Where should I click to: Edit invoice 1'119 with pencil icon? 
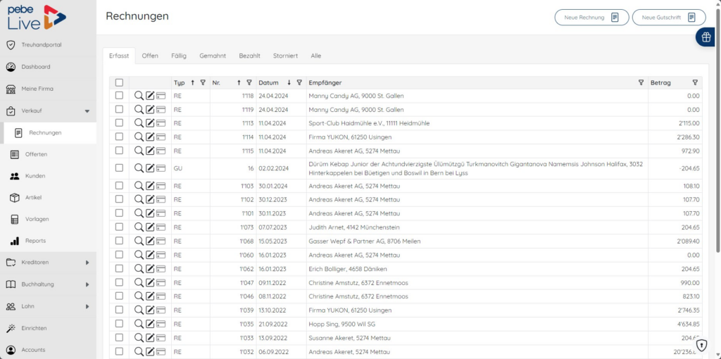[x=150, y=109]
